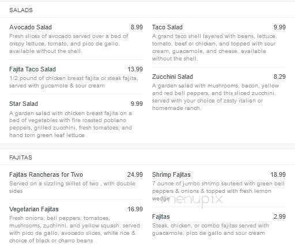This screenshot has height=247, width=295.
Task: Click the 24.99 Fajitas Rancheras price
Action: [135, 174]
